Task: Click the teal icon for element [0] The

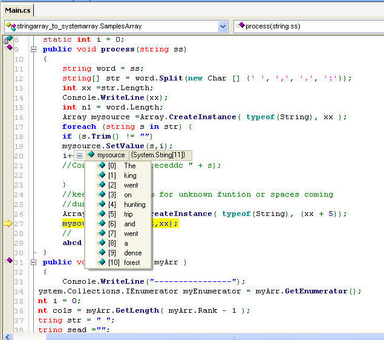Action: coord(101,165)
